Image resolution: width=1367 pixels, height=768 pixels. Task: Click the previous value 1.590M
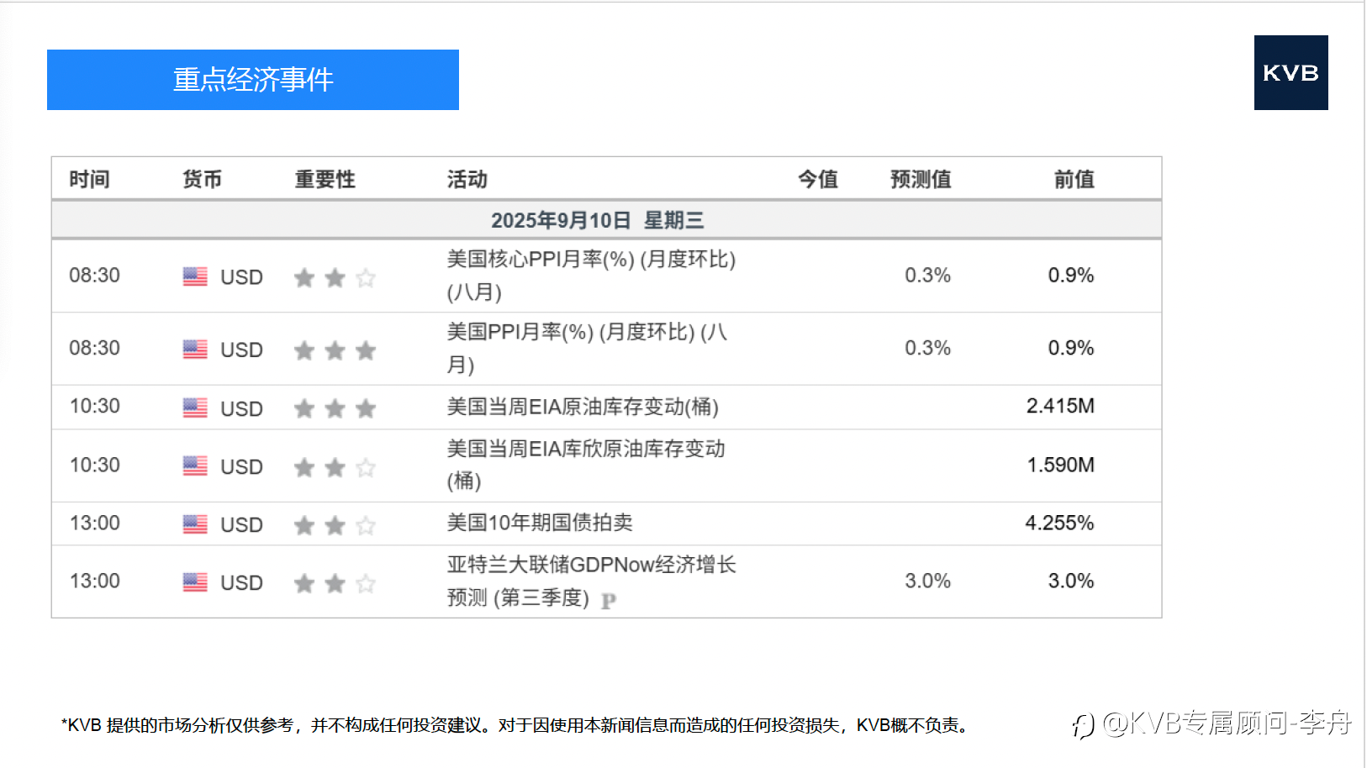1061,465
